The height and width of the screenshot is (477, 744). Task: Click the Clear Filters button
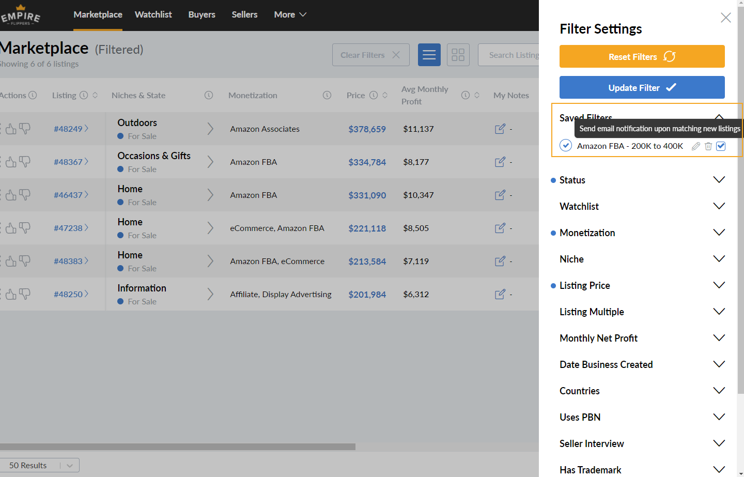point(371,55)
